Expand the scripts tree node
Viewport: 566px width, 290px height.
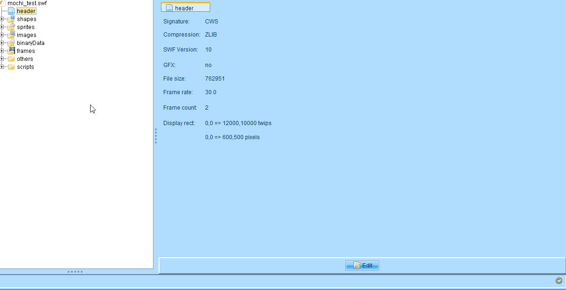click(2, 67)
